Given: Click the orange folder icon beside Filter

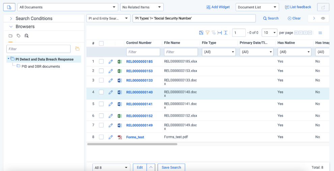Looking at the screenshot, I should coord(77,49).
